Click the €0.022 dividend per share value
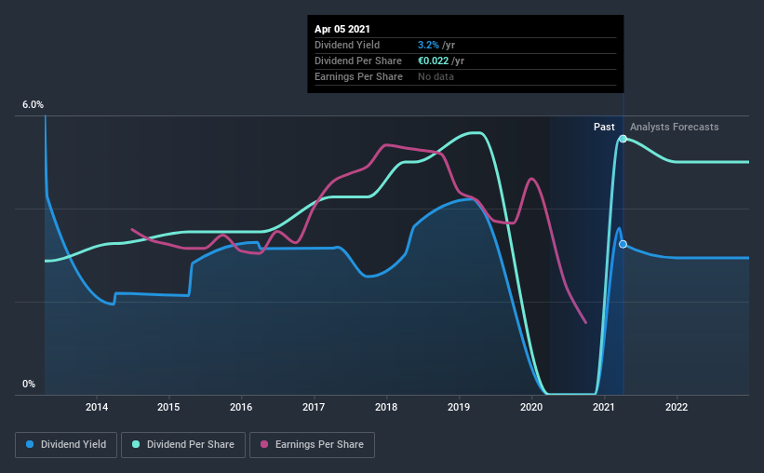This screenshot has width=764, height=473. coord(433,61)
